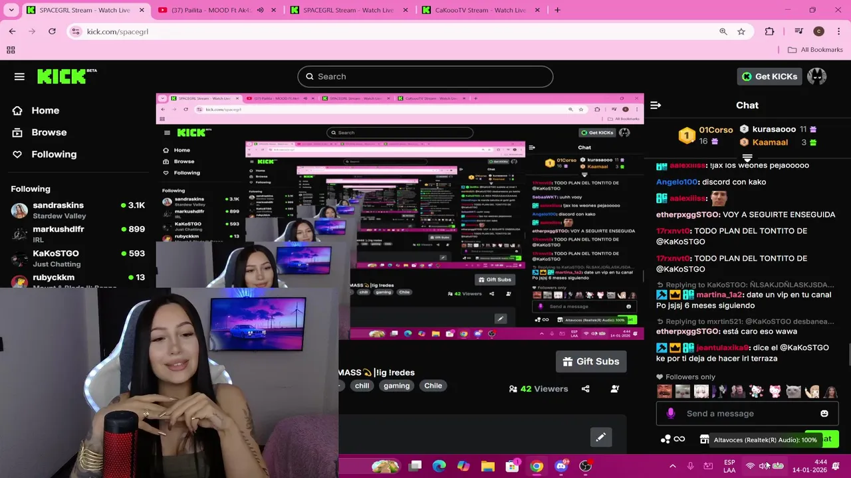Open File Explorer from the taskbar

click(x=488, y=466)
